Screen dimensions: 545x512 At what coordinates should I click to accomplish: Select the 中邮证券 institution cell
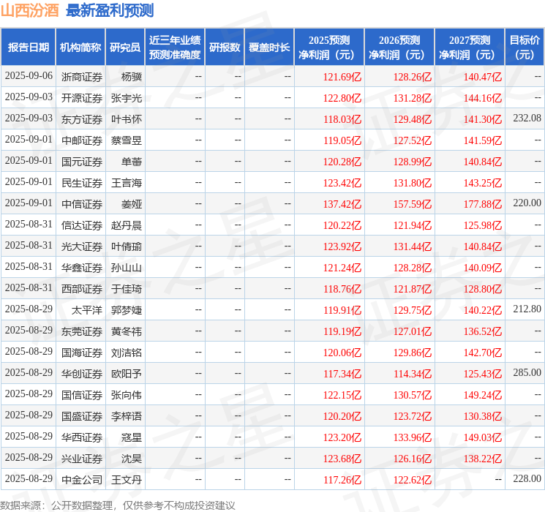[82, 140]
